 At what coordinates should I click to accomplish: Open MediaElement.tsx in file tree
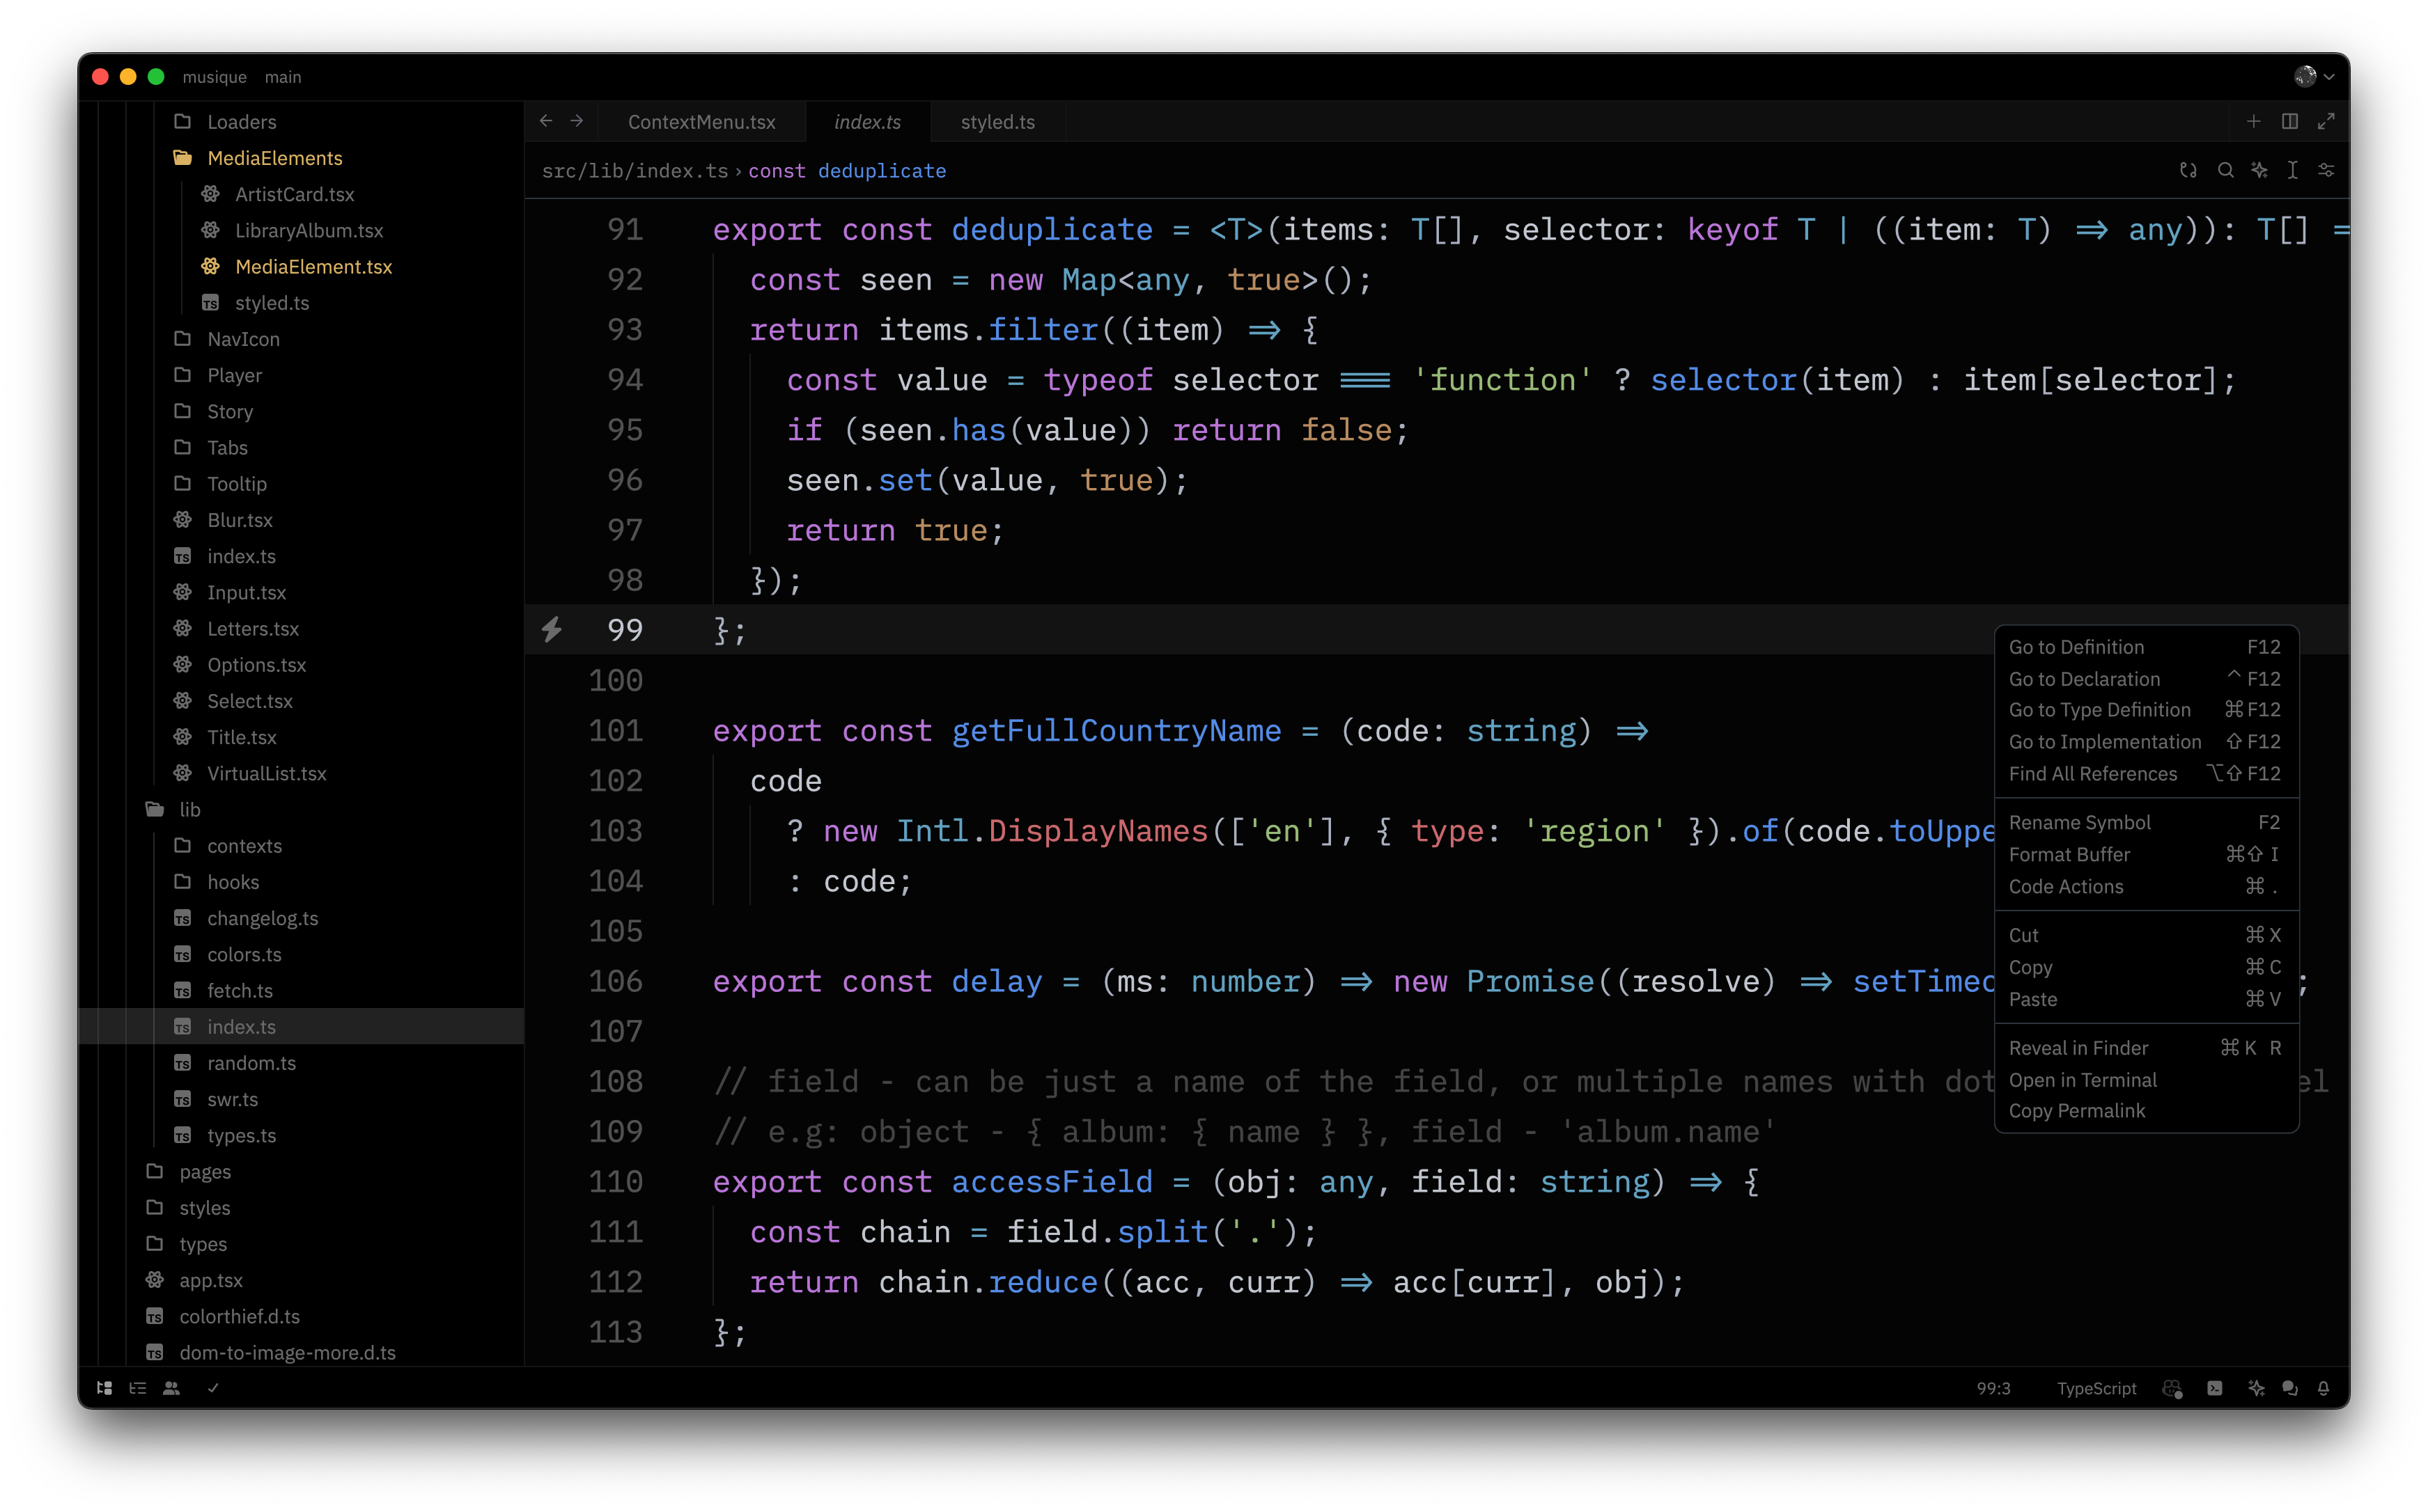313,267
